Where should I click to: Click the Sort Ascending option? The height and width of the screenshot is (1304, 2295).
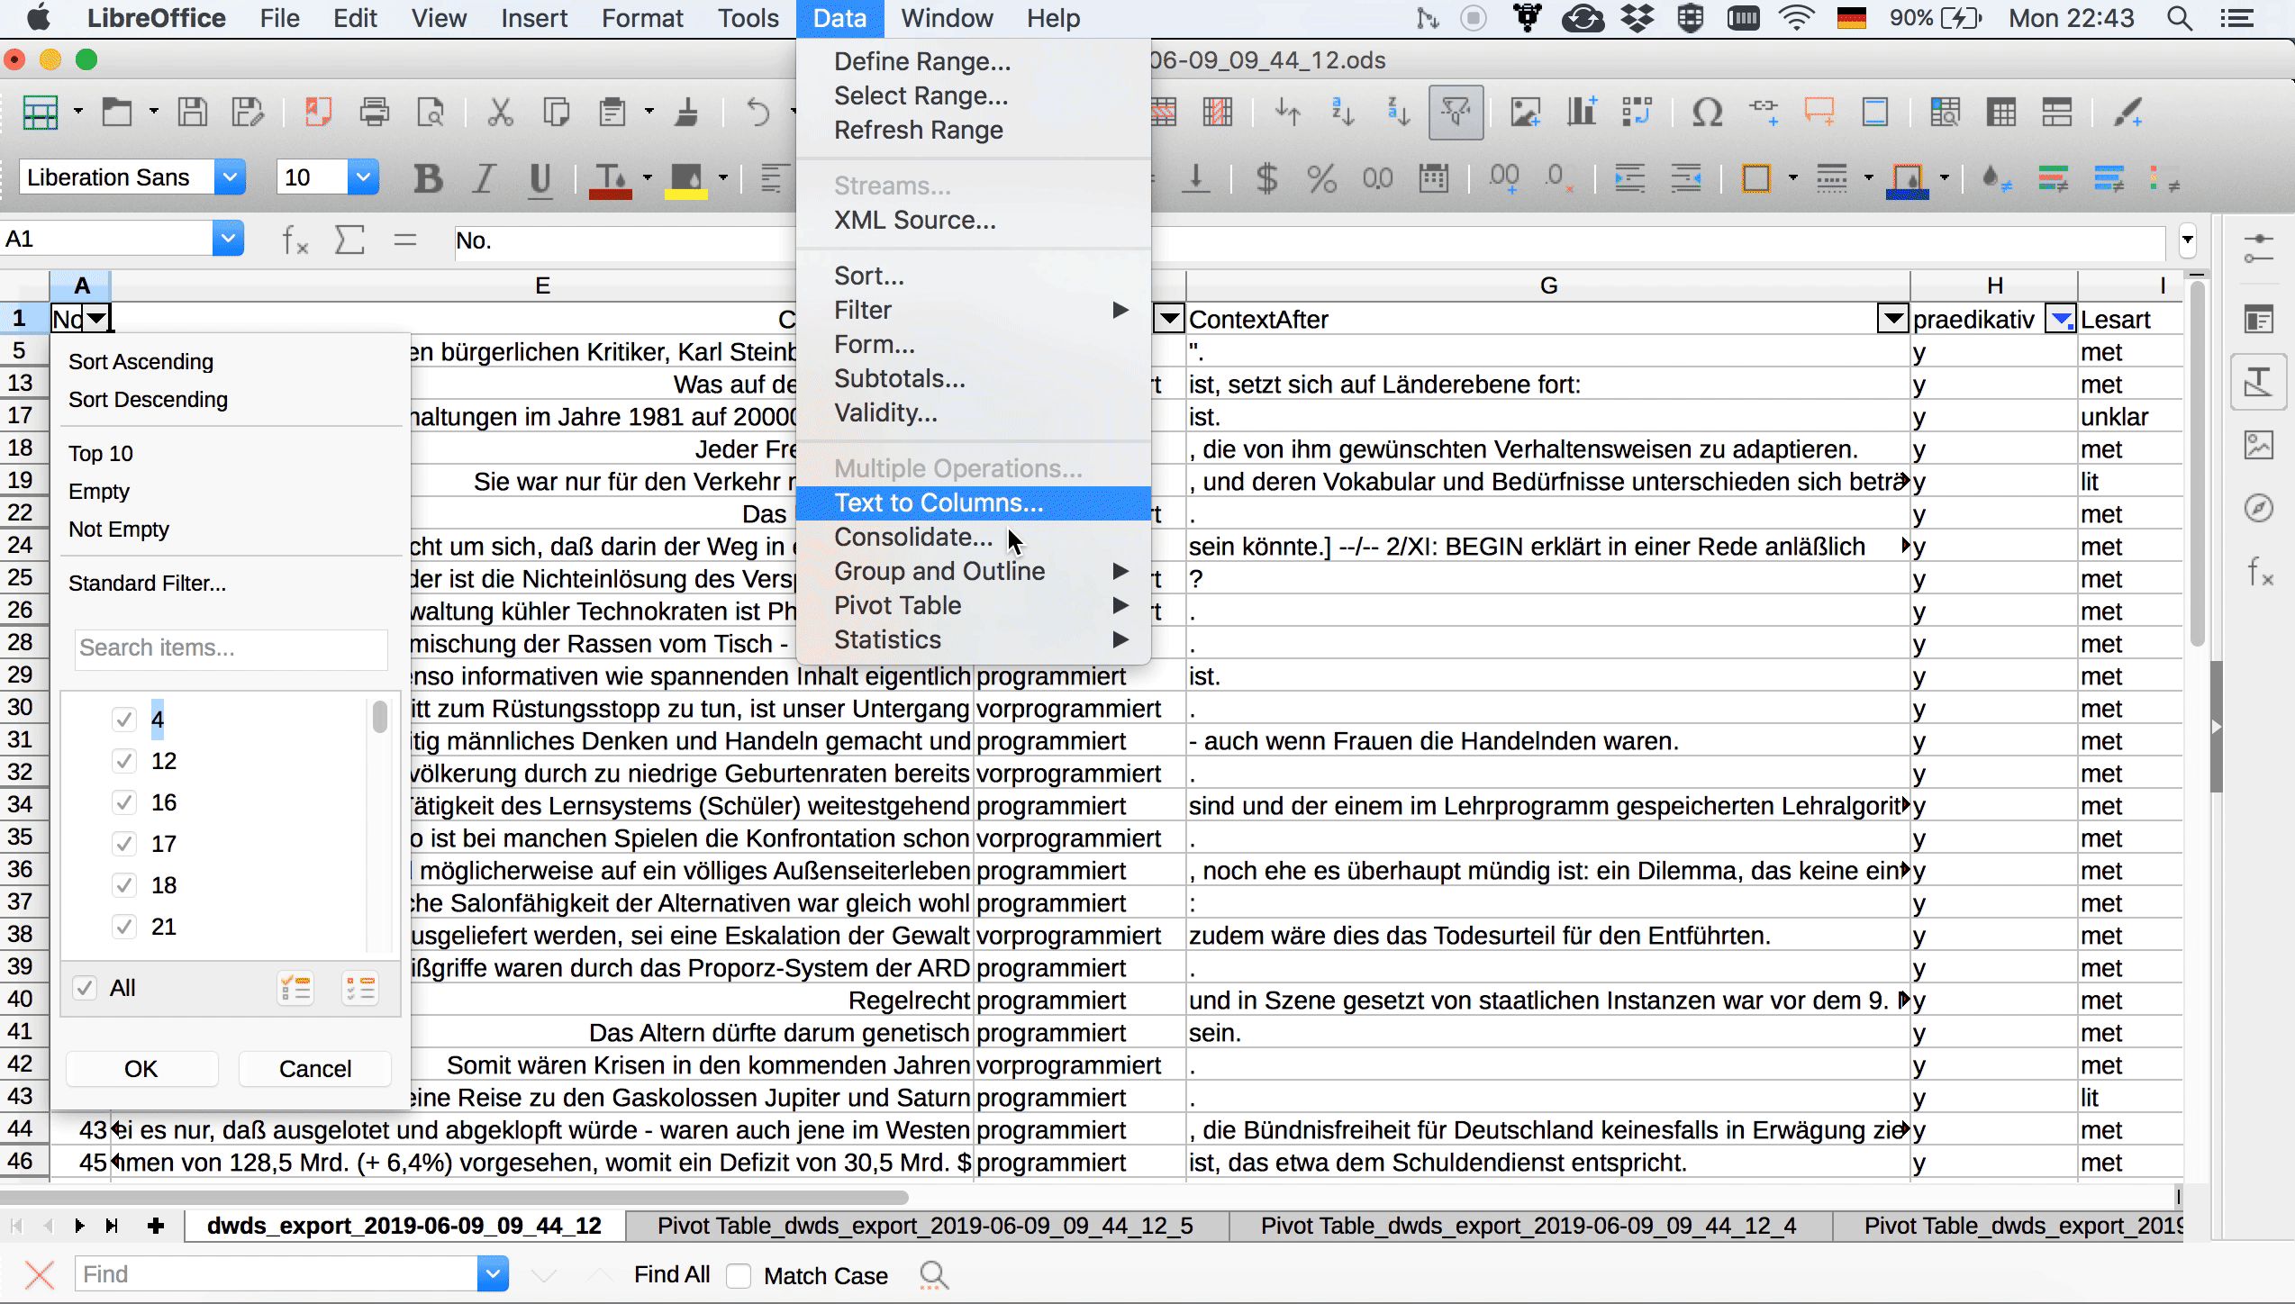click(141, 361)
